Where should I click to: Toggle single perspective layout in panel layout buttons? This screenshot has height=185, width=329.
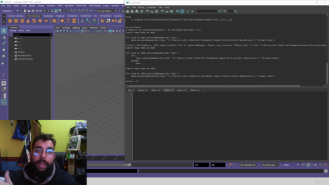click(4, 83)
